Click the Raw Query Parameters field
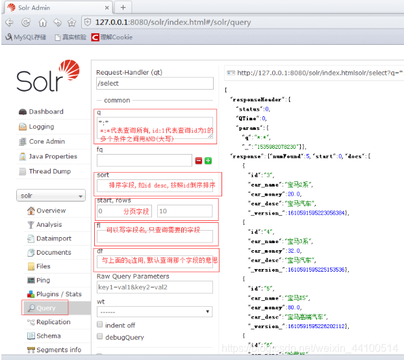 tap(155, 287)
